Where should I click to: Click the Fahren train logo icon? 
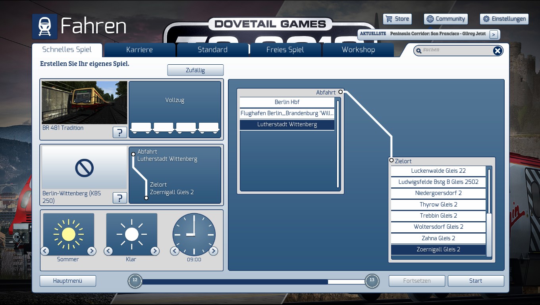click(x=45, y=27)
